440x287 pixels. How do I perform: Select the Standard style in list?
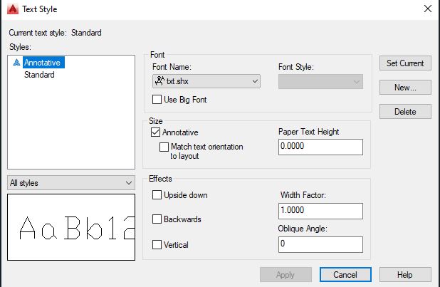tap(39, 75)
